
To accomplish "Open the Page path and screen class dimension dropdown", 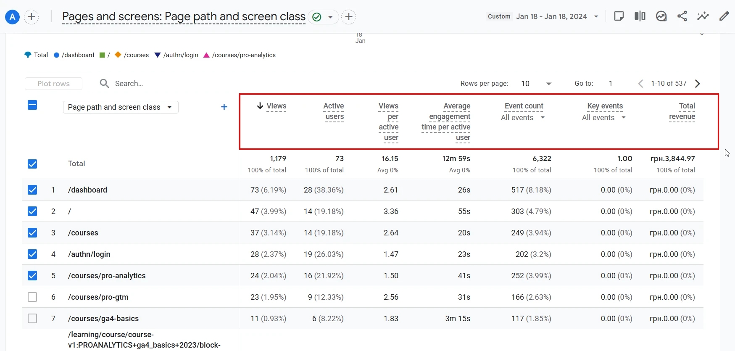I will [x=121, y=107].
